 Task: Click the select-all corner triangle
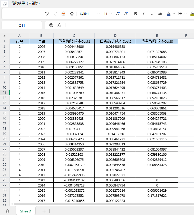[5, 36]
